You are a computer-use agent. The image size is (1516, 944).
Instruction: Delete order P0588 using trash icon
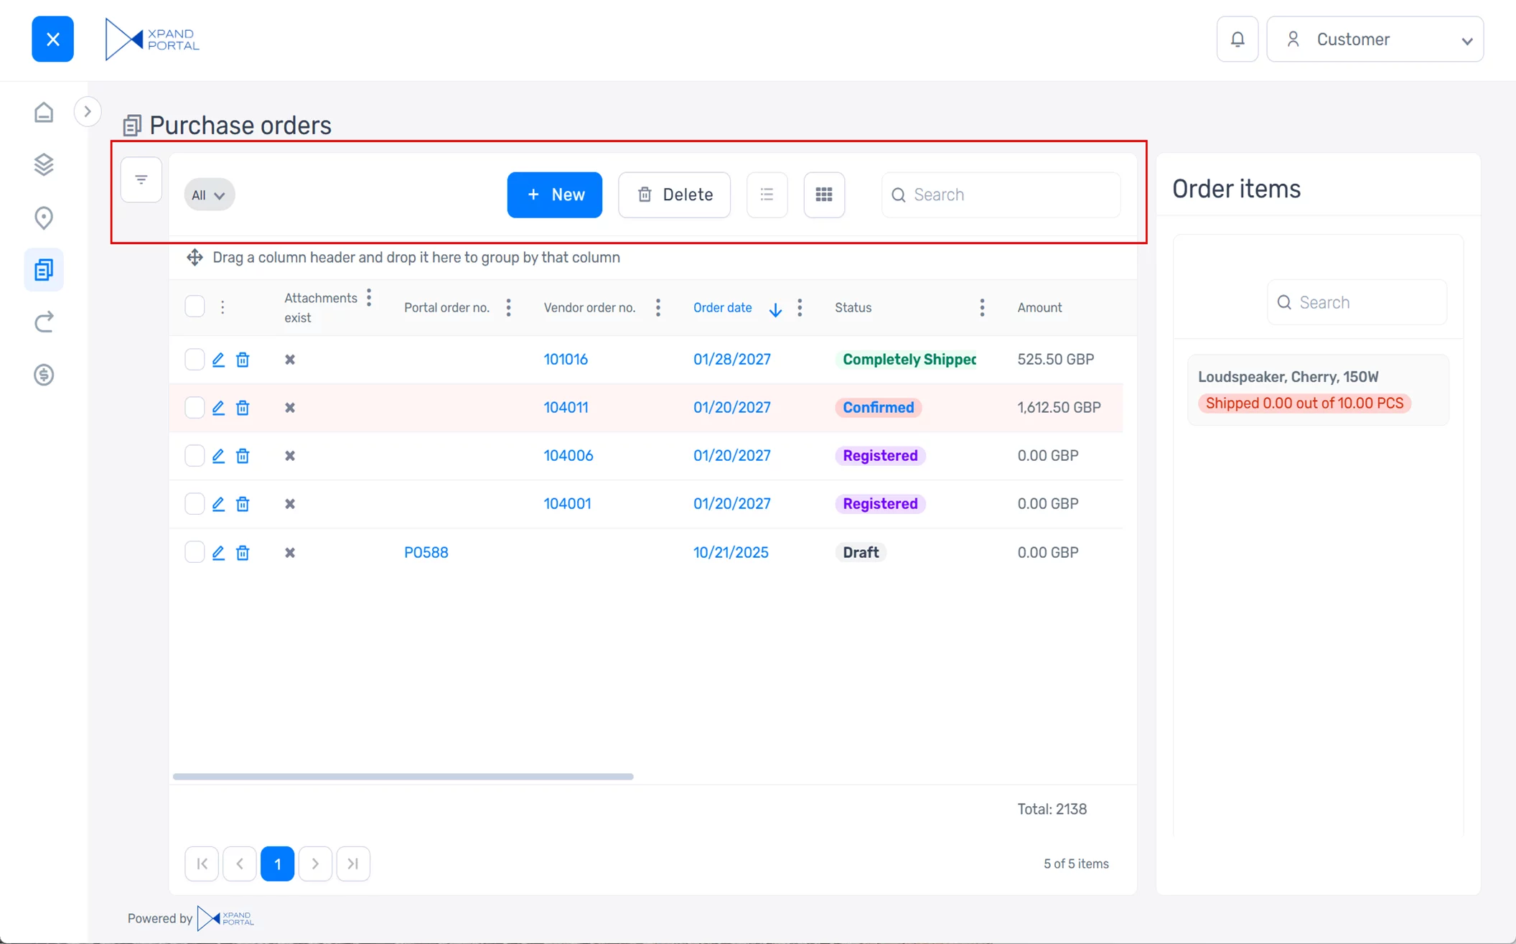pyautogui.click(x=243, y=553)
